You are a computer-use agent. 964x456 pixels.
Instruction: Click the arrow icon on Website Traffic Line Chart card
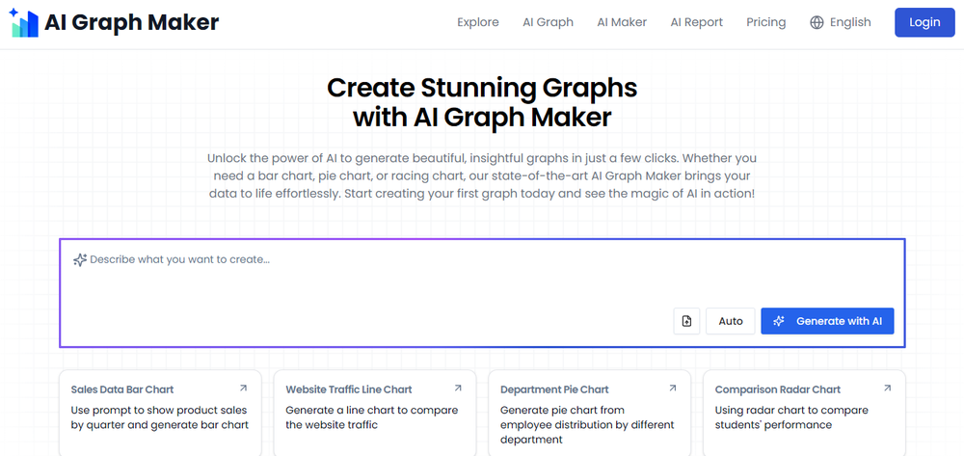click(x=458, y=389)
